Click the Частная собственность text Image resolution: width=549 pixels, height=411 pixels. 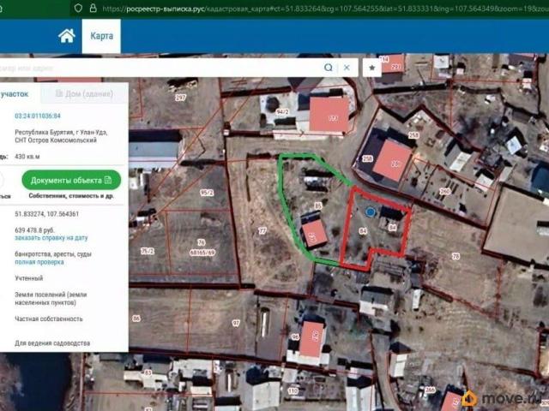pyautogui.click(x=49, y=319)
